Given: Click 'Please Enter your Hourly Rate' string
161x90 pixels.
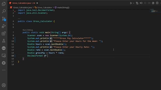Looking at the screenshot, I should point(73,47).
